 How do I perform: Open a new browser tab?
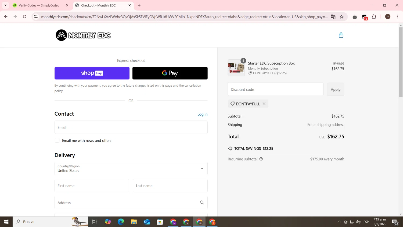pyautogui.click(x=139, y=5)
